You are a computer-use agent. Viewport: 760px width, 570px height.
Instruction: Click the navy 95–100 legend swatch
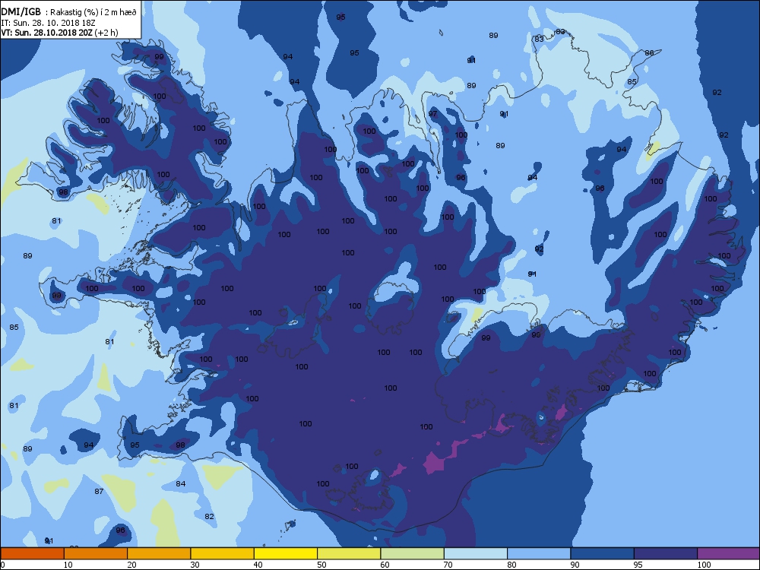[x=666, y=553]
